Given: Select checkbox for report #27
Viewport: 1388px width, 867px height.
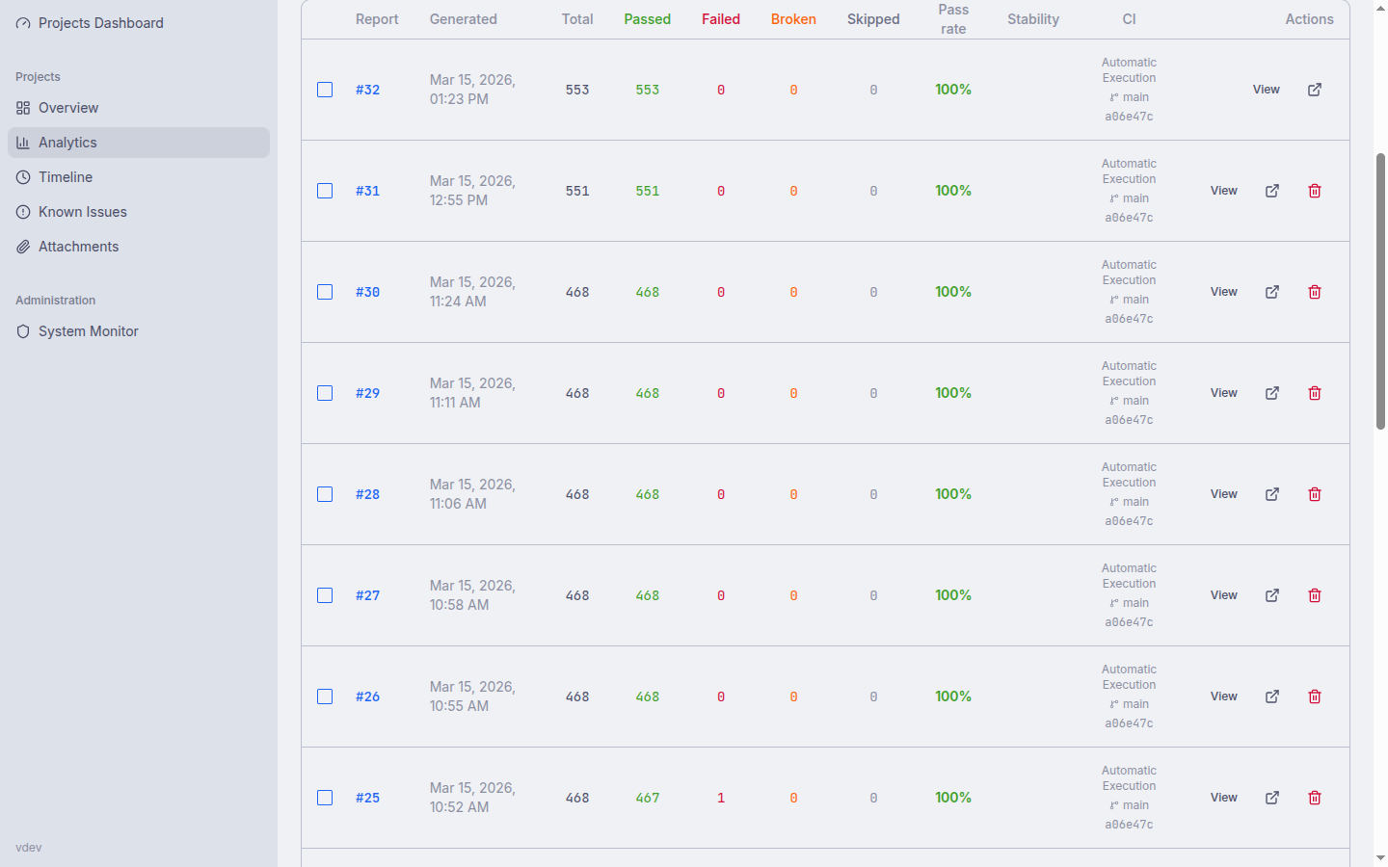Looking at the screenshot, I should pyautogui.click(x=325, y=595).
